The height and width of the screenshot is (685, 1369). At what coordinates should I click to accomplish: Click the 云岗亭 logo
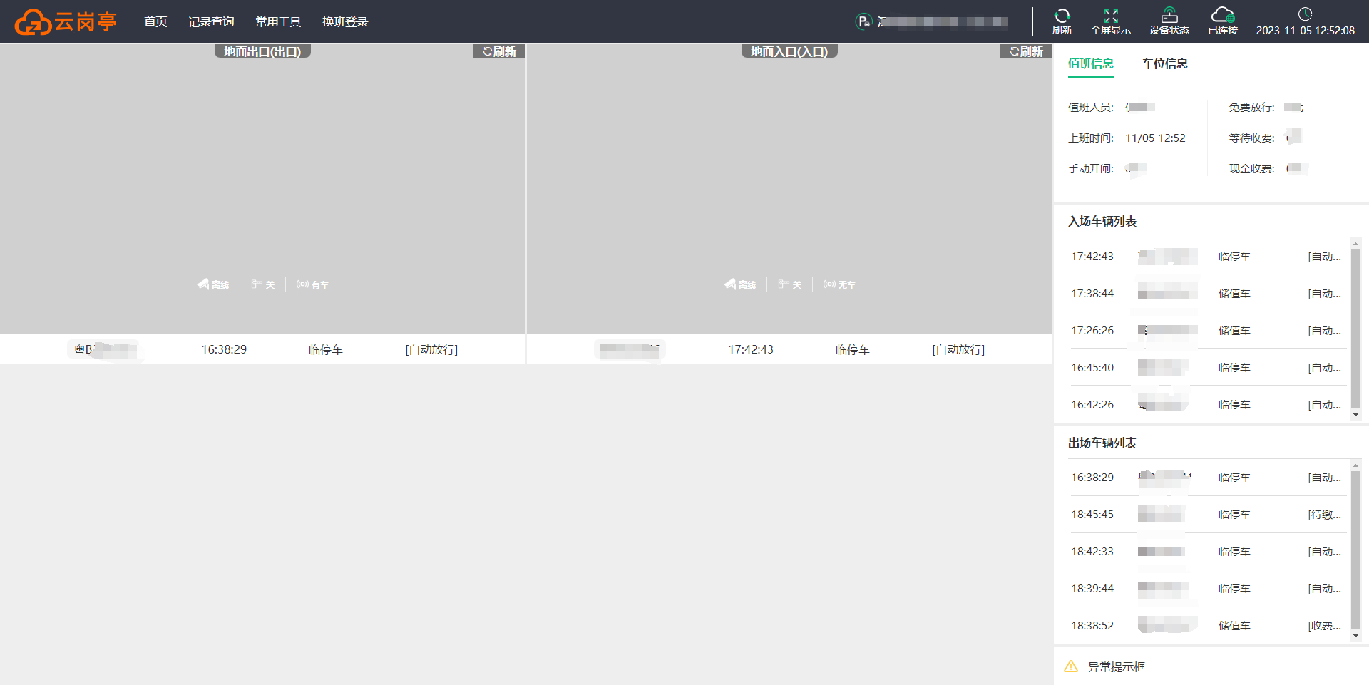66,21
